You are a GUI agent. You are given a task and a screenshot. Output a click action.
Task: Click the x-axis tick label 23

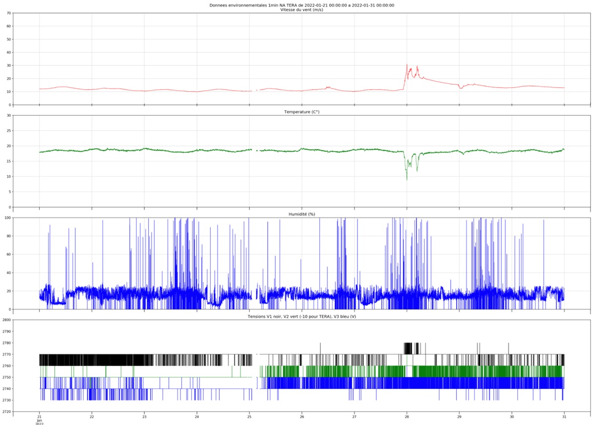[x=144, y=417]
